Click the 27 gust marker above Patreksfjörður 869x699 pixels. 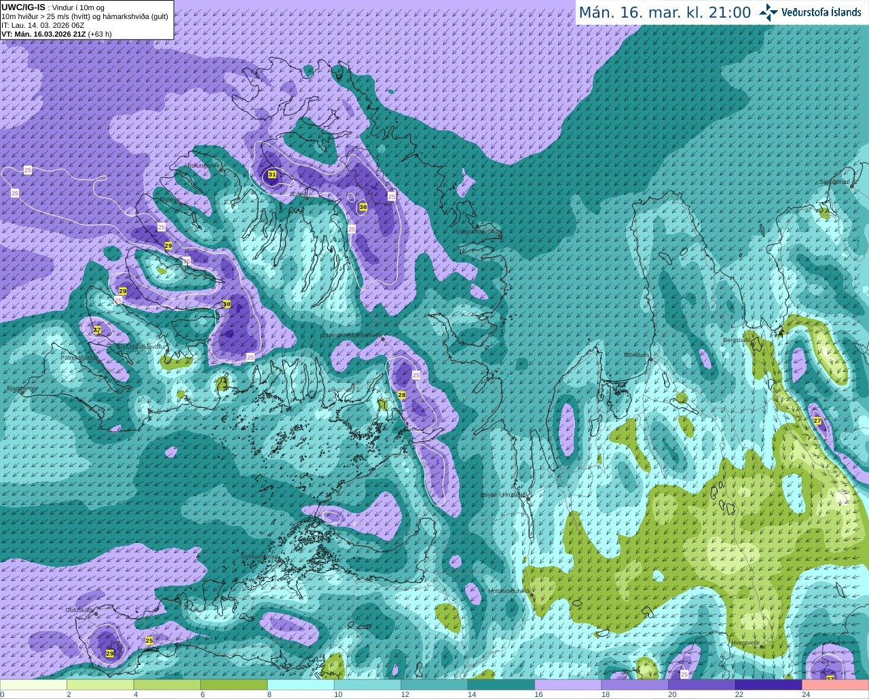tap(97, 330)
